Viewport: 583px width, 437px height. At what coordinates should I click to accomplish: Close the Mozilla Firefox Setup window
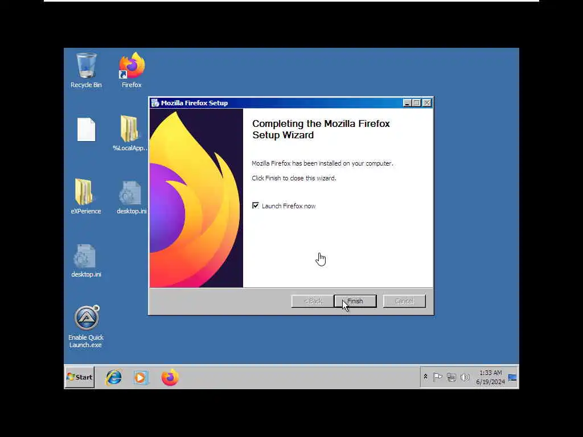click(x=427, y=103)
